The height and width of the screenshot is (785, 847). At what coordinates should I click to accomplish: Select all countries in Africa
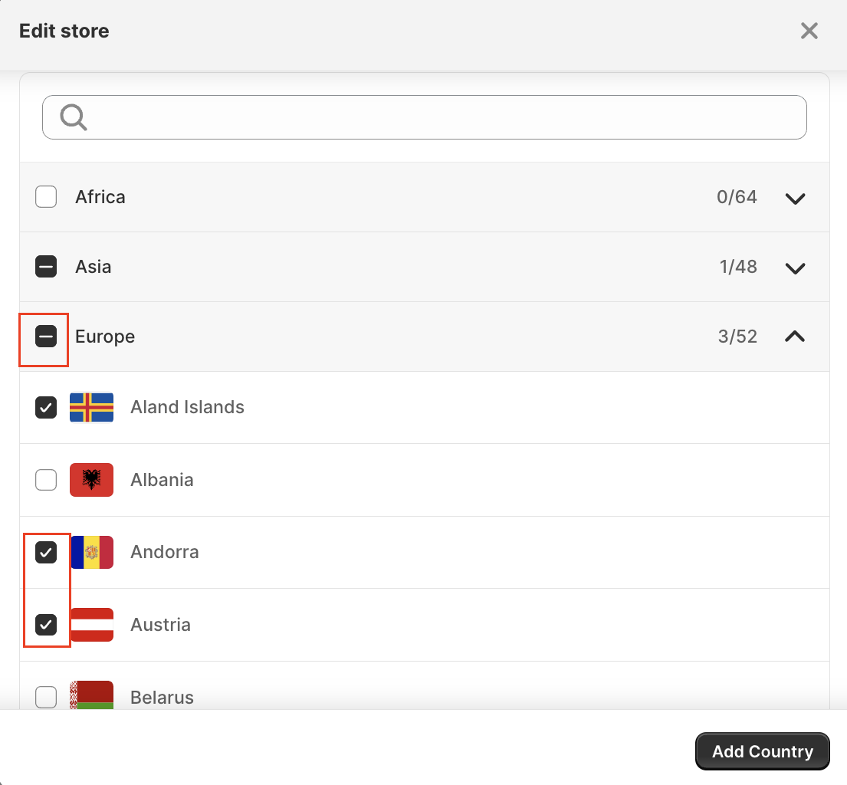46,197
